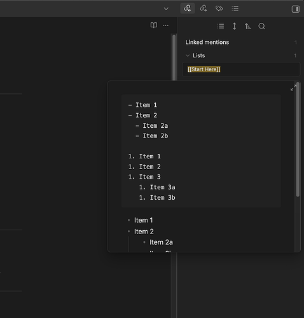The image size is (304, 318).
Task: Change backlinks sort order icon
Action: click(x=248, y=26)
